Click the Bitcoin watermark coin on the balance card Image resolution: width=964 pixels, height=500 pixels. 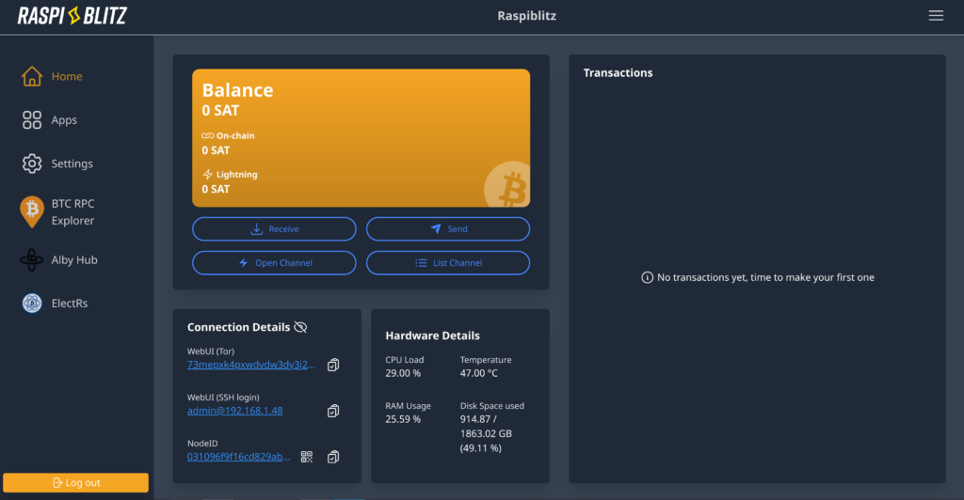pos(507,184)
